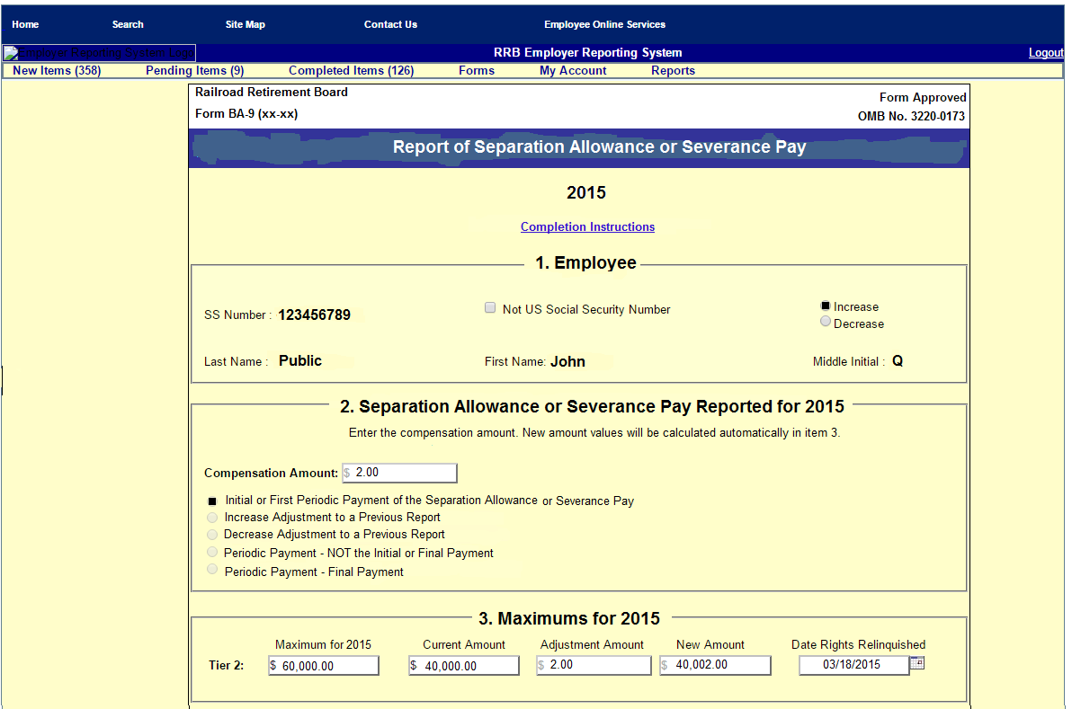Open the Contact Us link
Viewport: 1072px width, 709px height.
[390, 24]
